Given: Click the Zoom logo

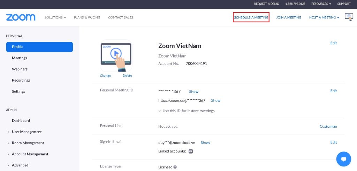Looking at the screenshot, I should (x=21, y=17).
